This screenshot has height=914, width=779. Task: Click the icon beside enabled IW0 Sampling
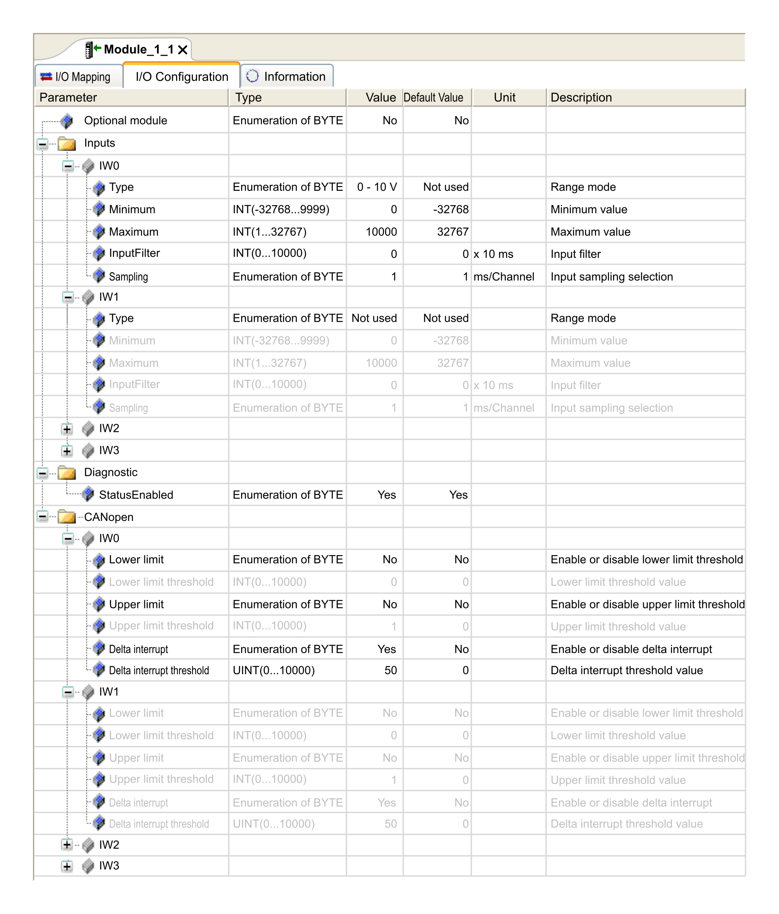click(x=99, y=276)
